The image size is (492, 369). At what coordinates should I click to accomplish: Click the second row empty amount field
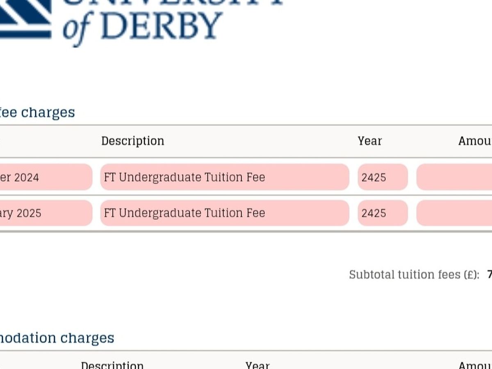coord(454,213)
